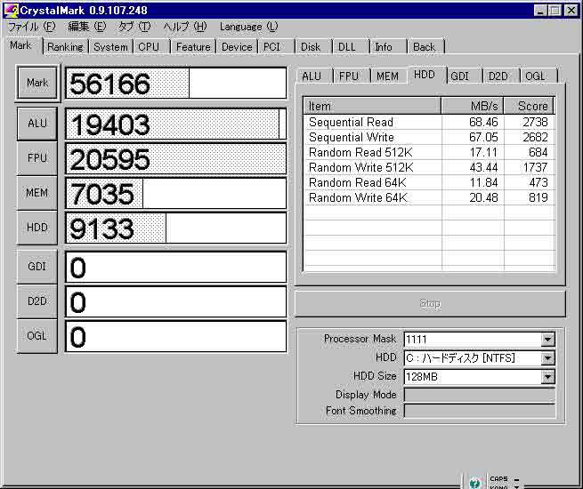This screenshot has height=489, width=583.
Task: Select the Sequential Write row
Action: point(429,138)
